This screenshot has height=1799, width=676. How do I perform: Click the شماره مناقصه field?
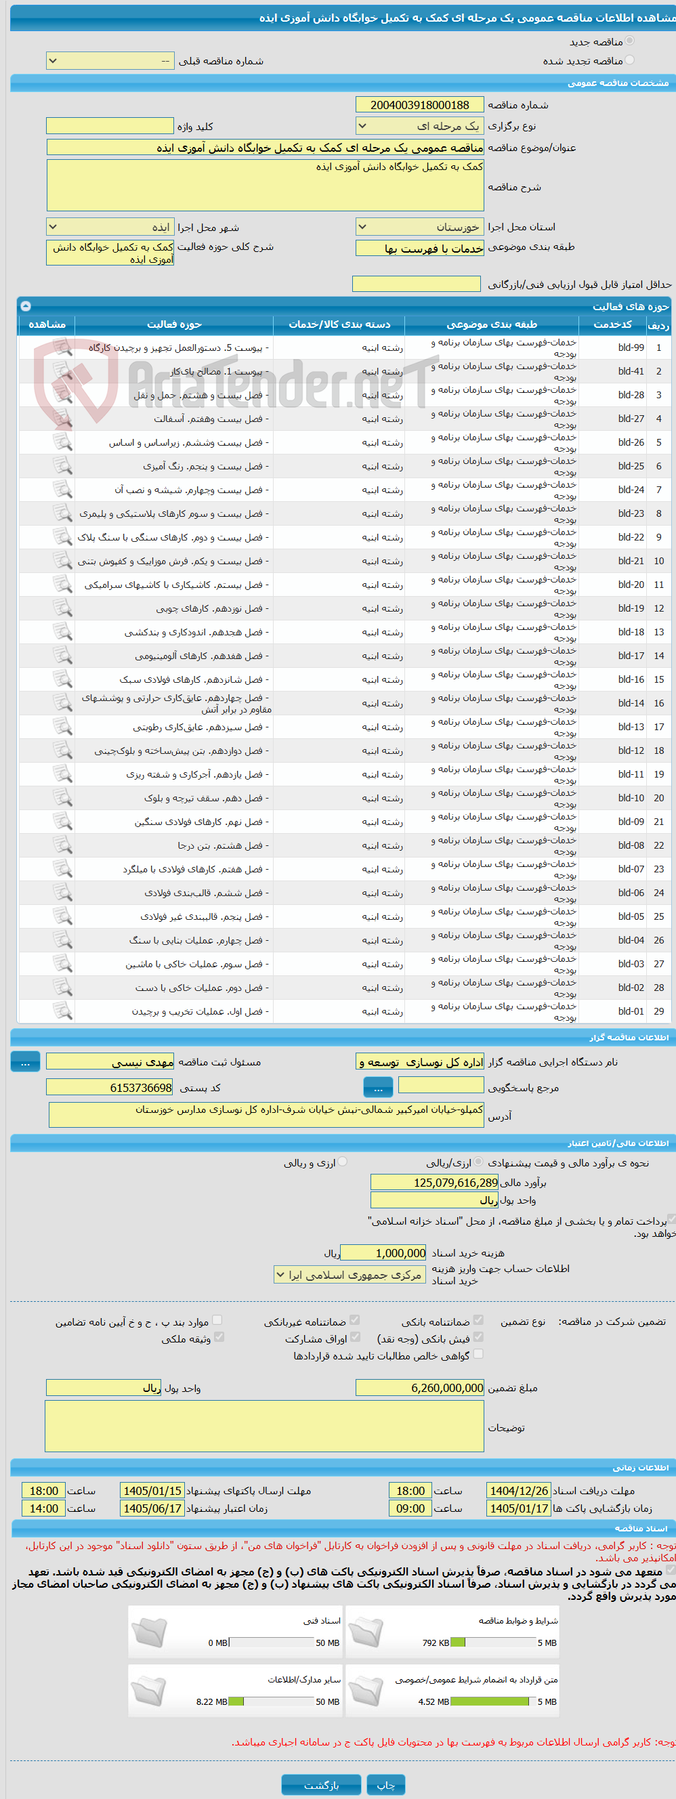[420, 105]
